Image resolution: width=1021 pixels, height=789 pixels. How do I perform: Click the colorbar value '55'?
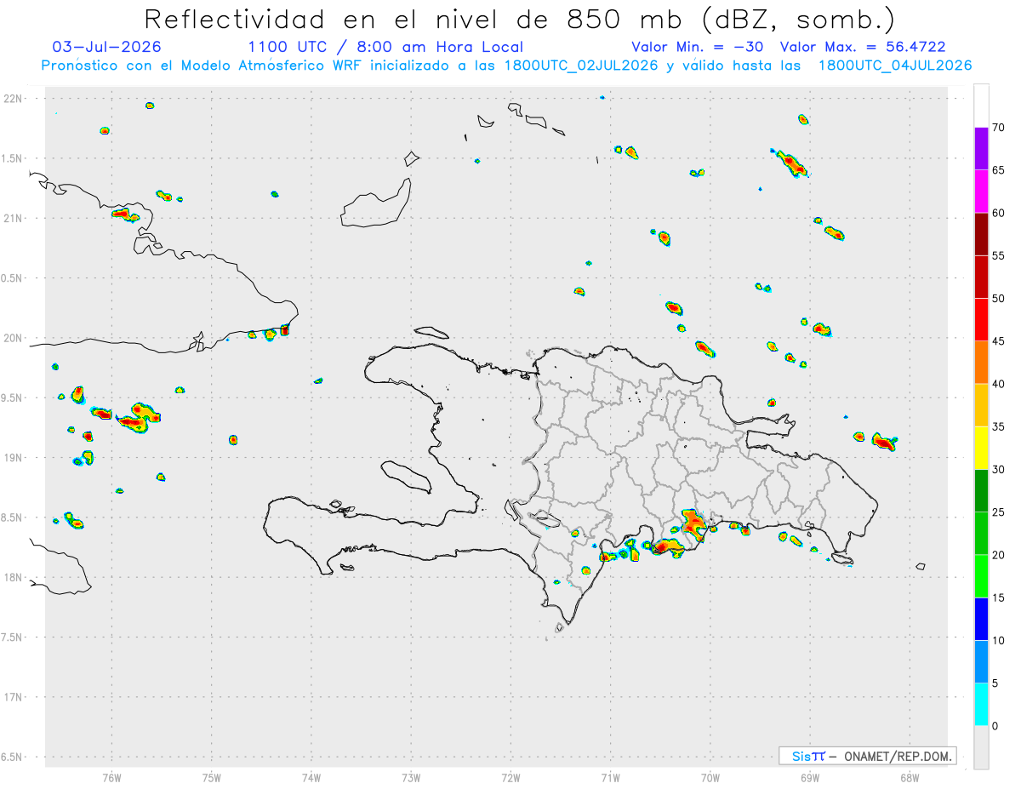point(998,255)
